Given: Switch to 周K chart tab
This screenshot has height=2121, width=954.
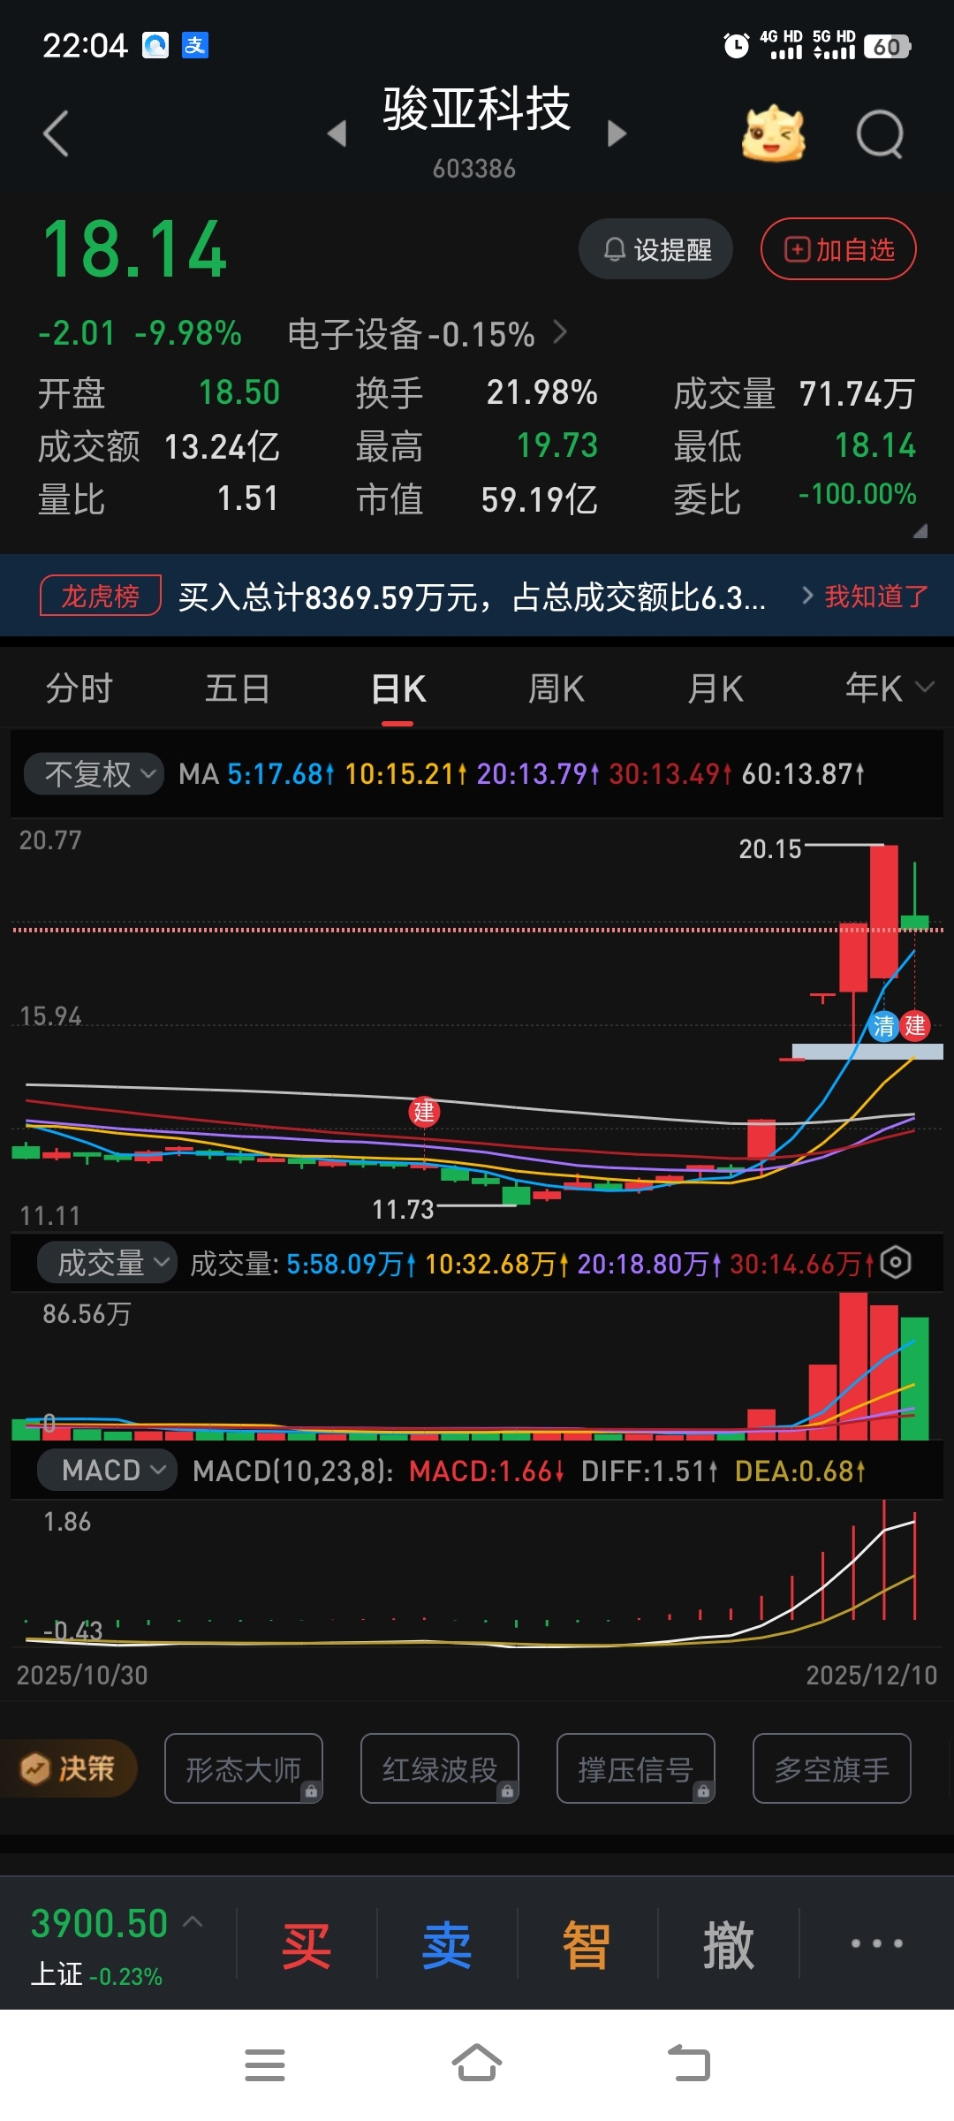Looking at the screenshot, I should 556,688.
